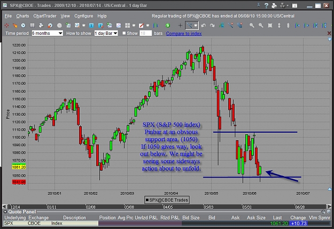Click the green dollar sign icon
The height and width of the screenshot is (229, 334).
point(168,26)
